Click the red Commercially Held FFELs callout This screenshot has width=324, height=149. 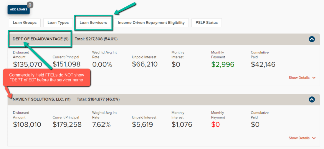pyautogui.click(x=47, y=78)
